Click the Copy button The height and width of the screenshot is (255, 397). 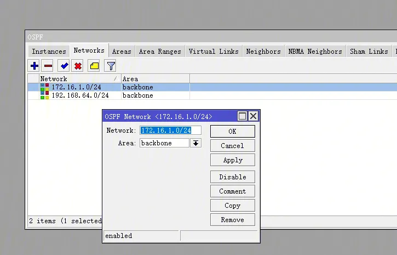(x=232, y=206)
